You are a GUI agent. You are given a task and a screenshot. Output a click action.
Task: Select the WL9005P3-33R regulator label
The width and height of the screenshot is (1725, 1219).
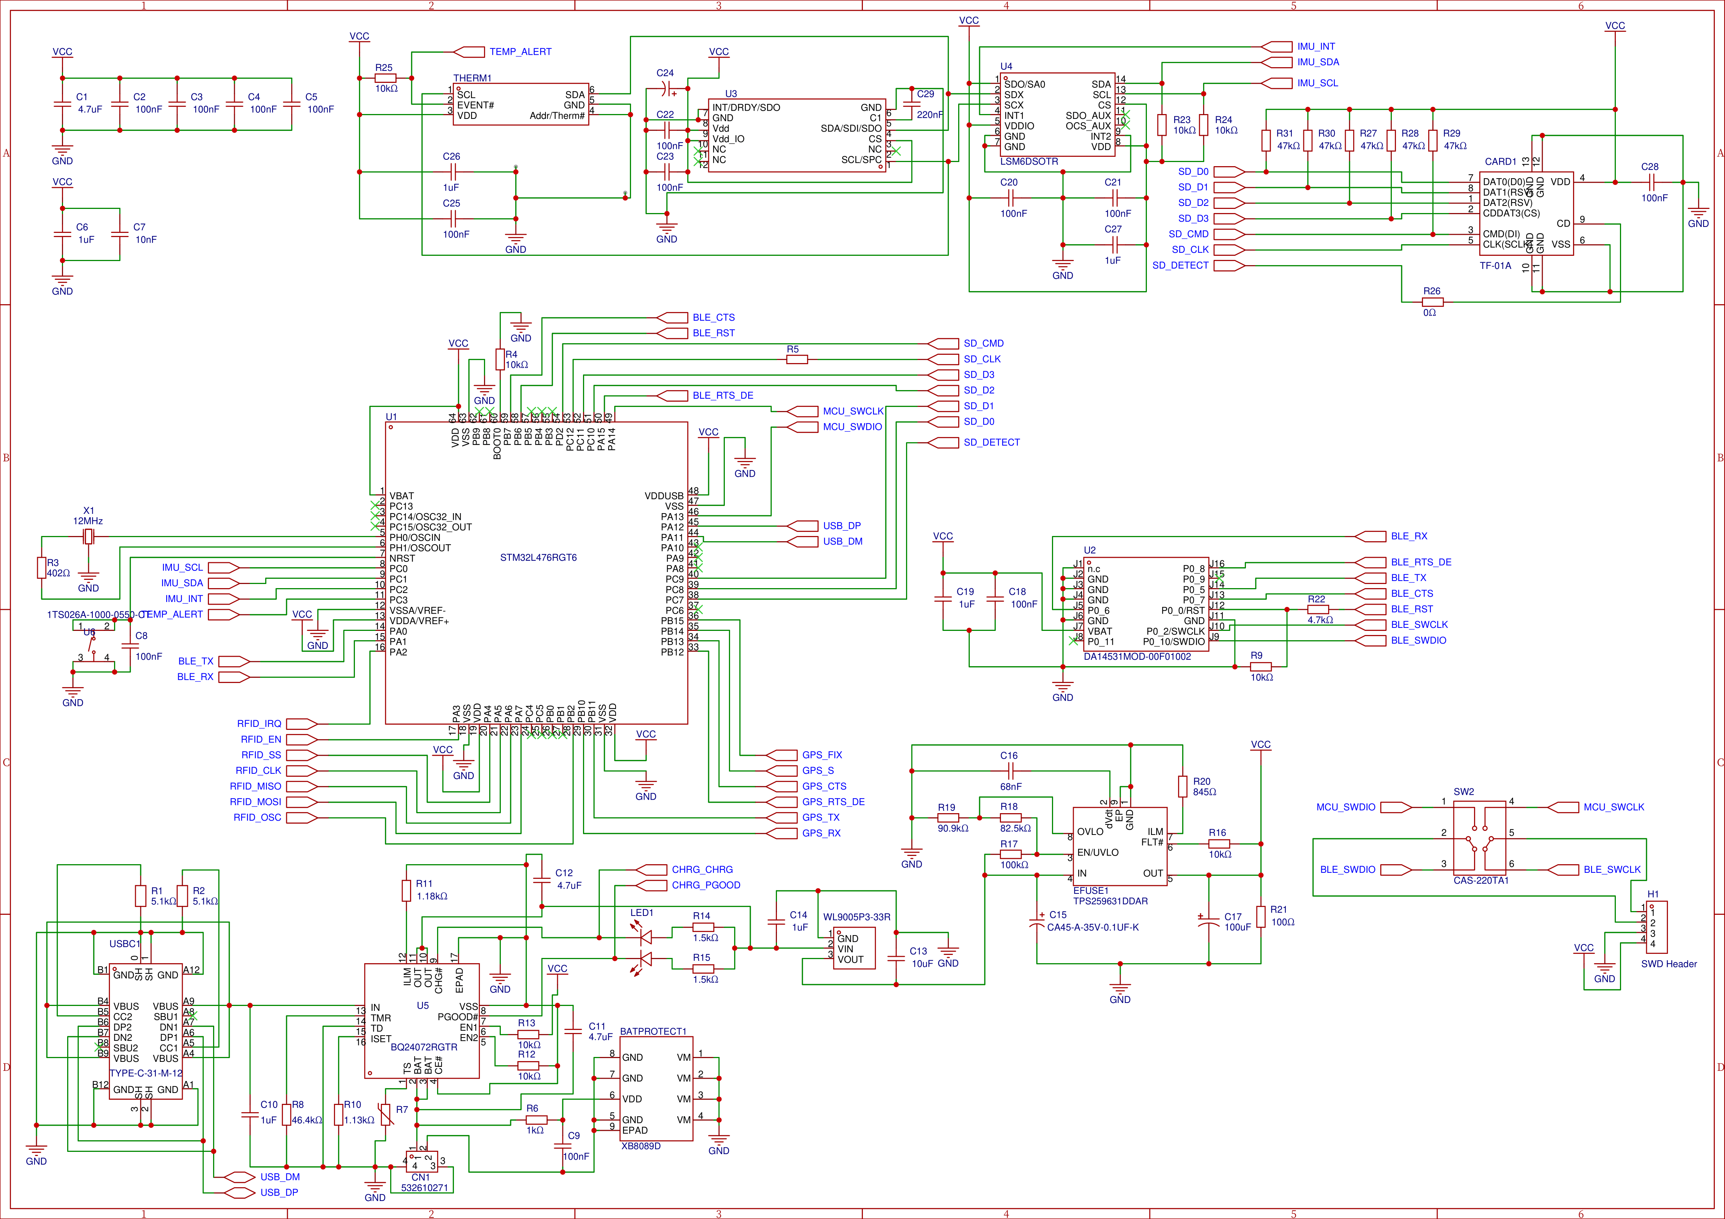(856, 917)
